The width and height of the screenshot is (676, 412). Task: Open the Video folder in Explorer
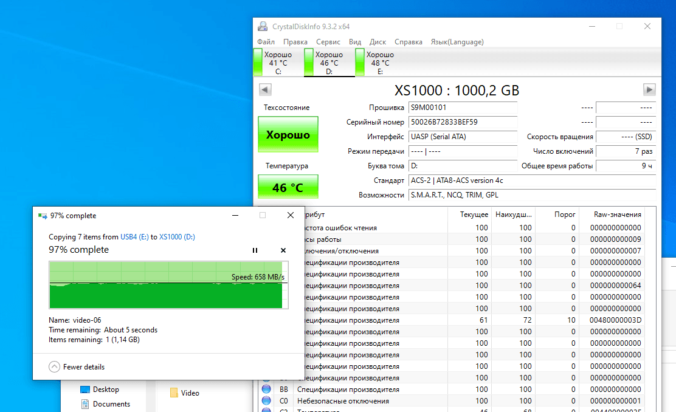(185, 393)
